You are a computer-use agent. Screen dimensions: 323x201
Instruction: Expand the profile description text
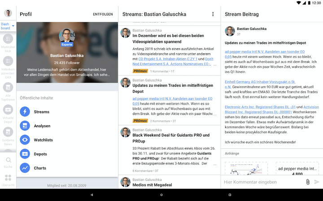pos(67,72)
